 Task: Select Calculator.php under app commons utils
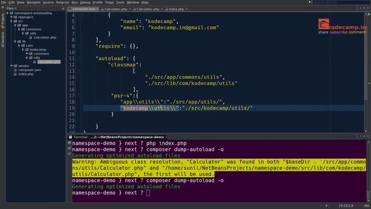(45, 37)
